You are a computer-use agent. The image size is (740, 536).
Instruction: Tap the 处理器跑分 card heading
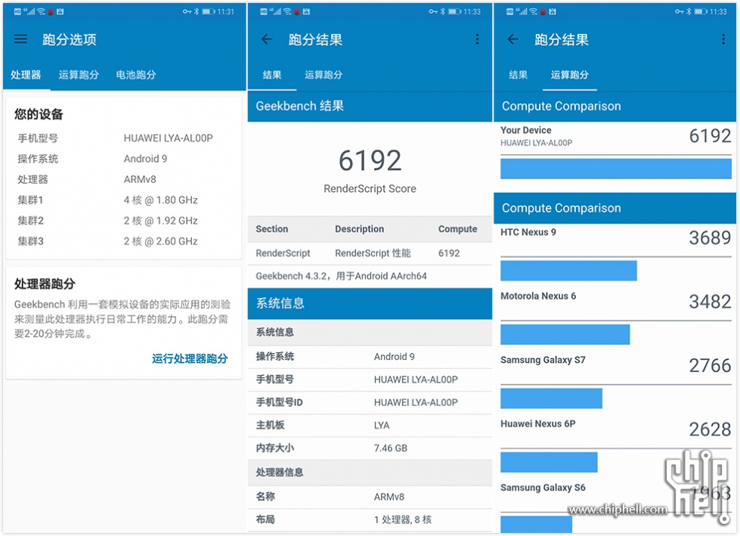45,283
